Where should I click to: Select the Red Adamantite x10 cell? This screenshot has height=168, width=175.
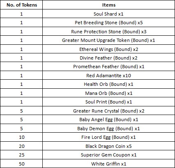tap(109, 76)
